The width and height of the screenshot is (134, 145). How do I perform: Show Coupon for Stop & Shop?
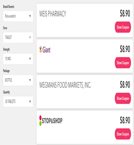click(123, 134)
